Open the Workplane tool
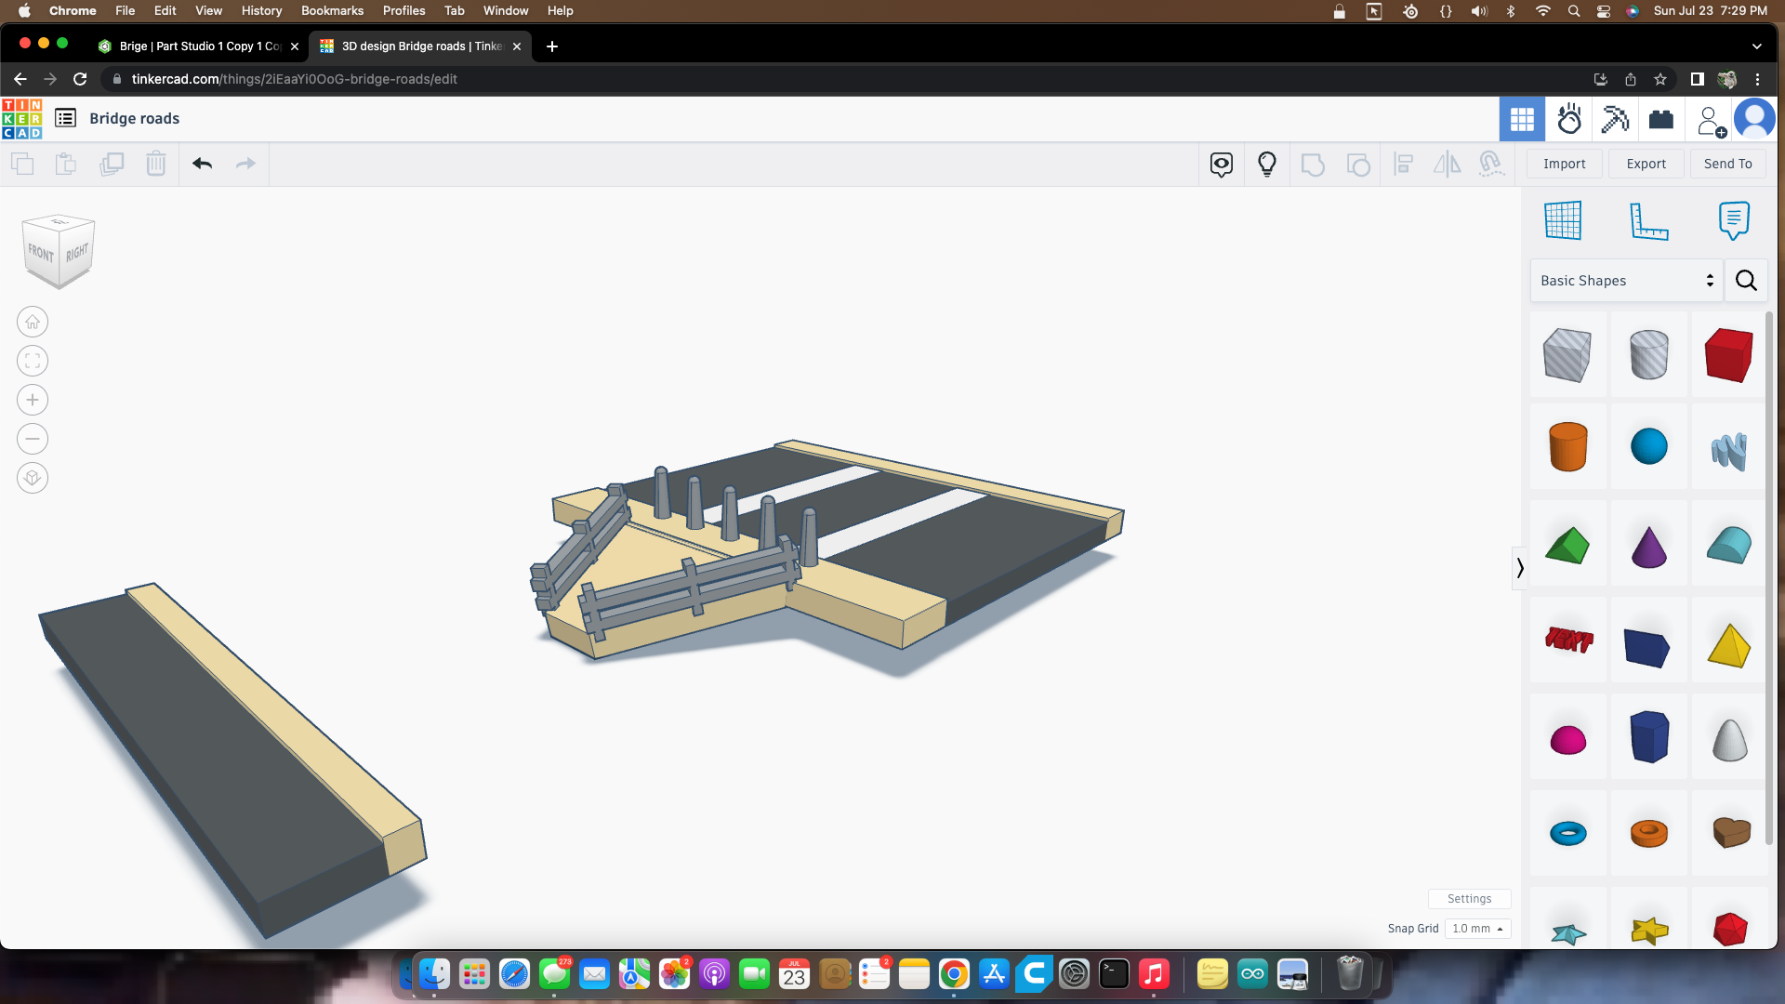Viewport: 1785px width, 1004px height. point(1563,220)
